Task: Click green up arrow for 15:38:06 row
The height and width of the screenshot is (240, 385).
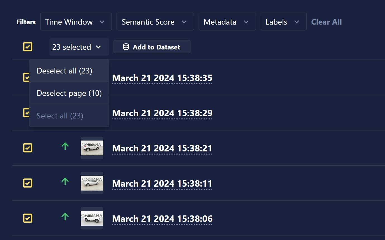Action: click(x=65, y=216)
